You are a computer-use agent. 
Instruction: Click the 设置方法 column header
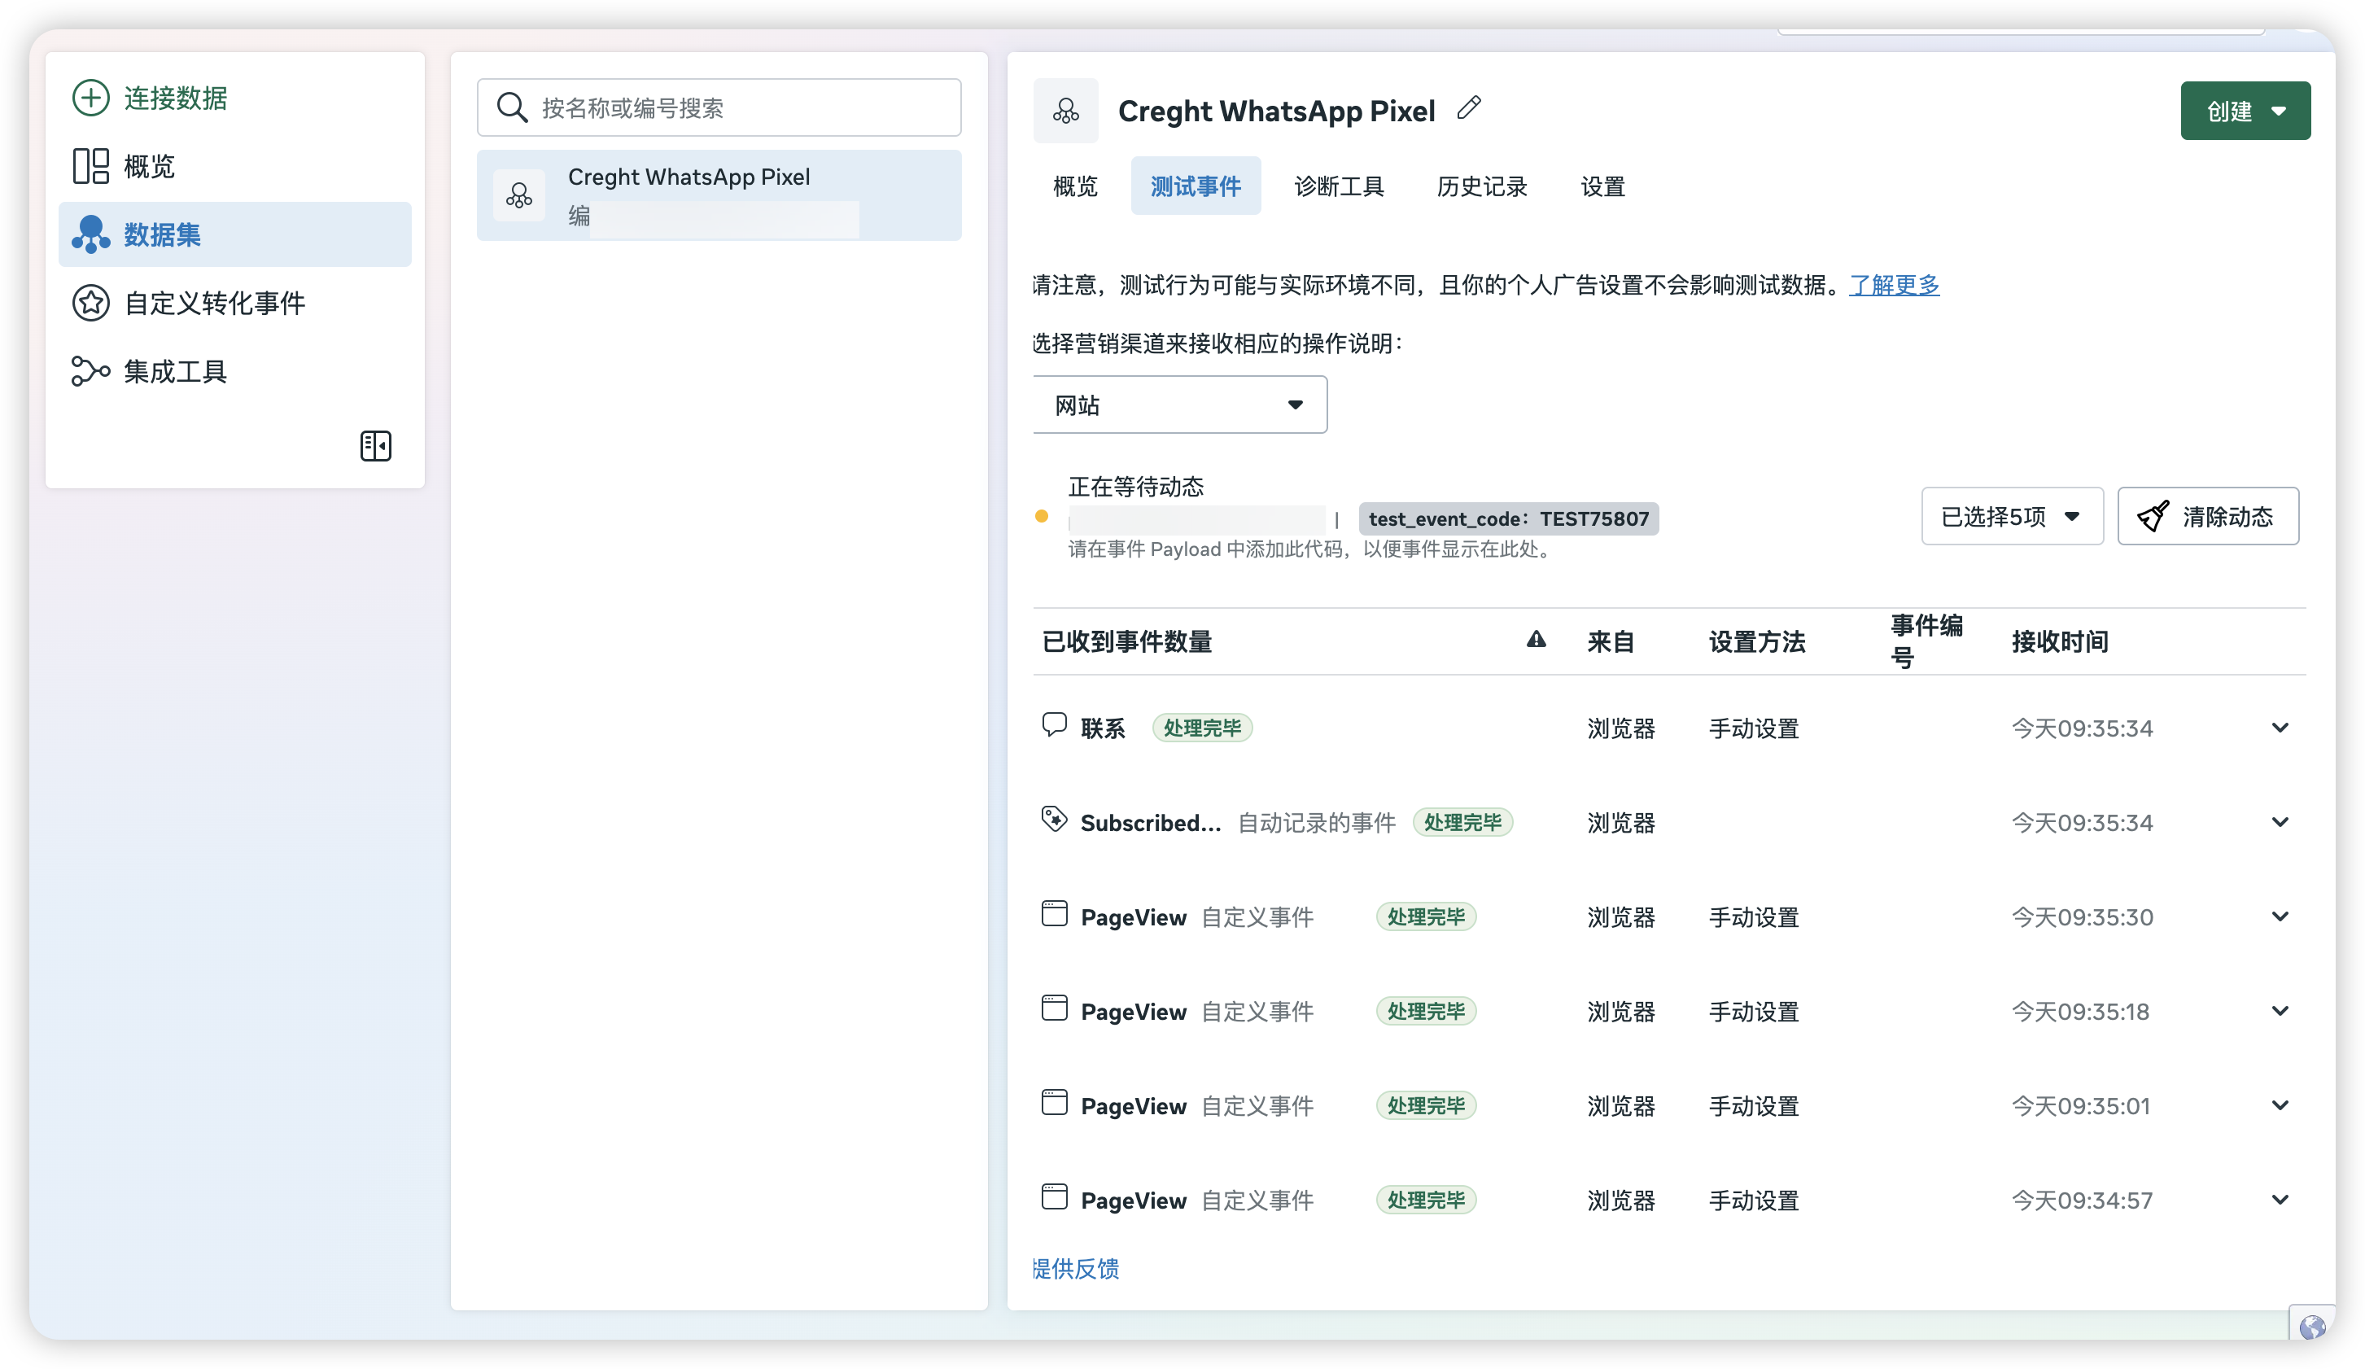(1757, 642)
